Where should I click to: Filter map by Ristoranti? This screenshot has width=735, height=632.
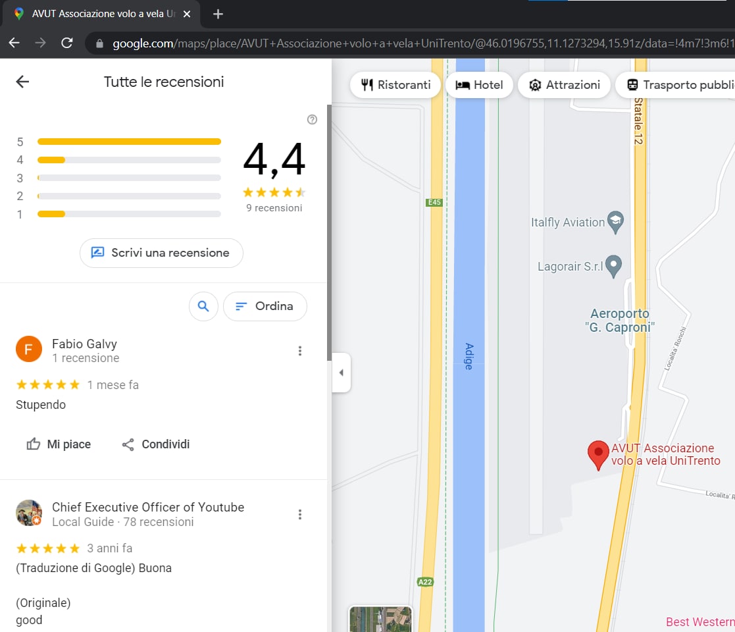(395, 85)
